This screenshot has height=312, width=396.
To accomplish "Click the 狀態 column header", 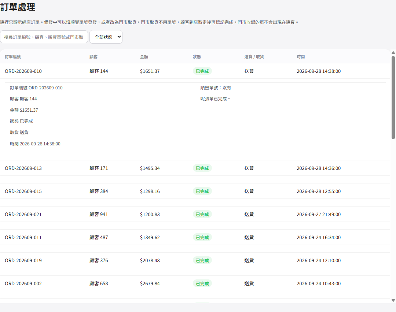I will 197,57.
